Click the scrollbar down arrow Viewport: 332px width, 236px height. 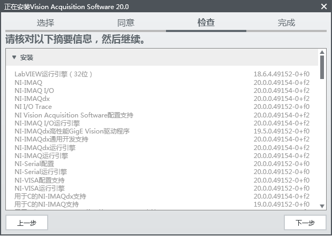click(x=322, y=206)
